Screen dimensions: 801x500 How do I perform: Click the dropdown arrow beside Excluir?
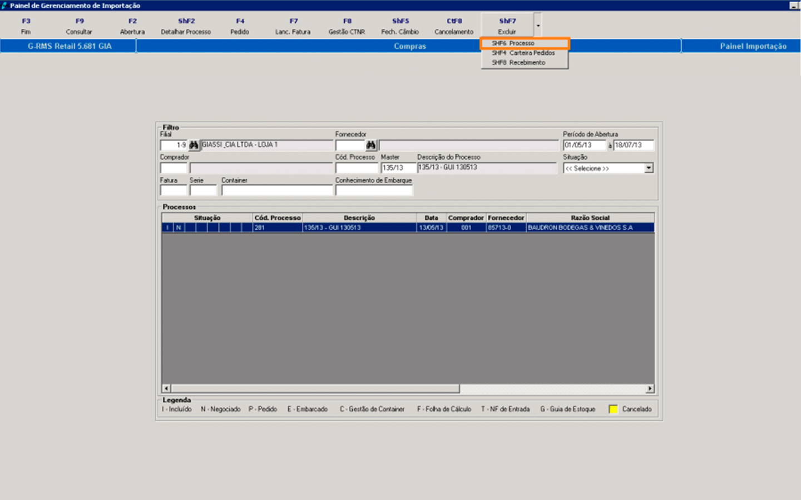pos(538,26)
